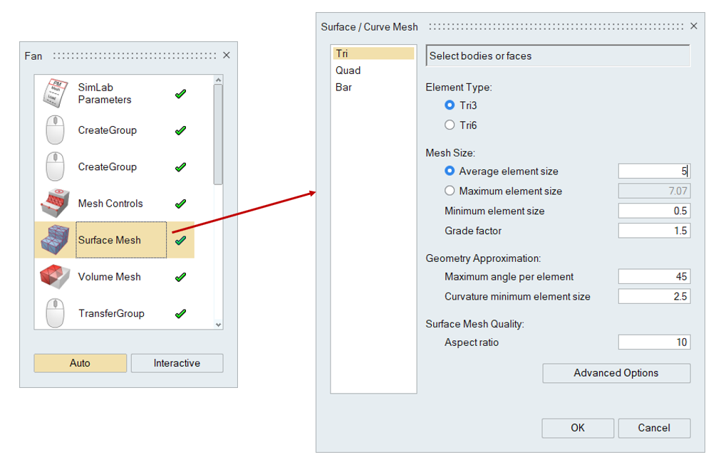Close the Fan panel
Viewport: 711px width, 462px height.
pyautogui.click(x=227, y=56)
